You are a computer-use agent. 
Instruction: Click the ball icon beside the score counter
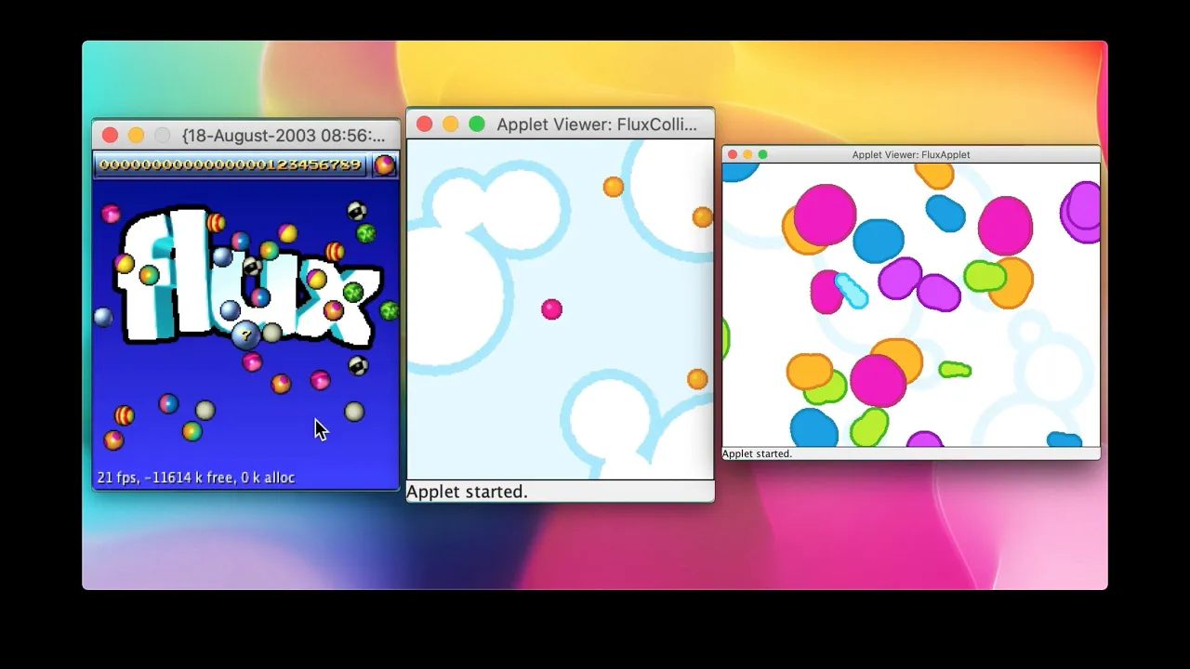click(x=384, y=165)
